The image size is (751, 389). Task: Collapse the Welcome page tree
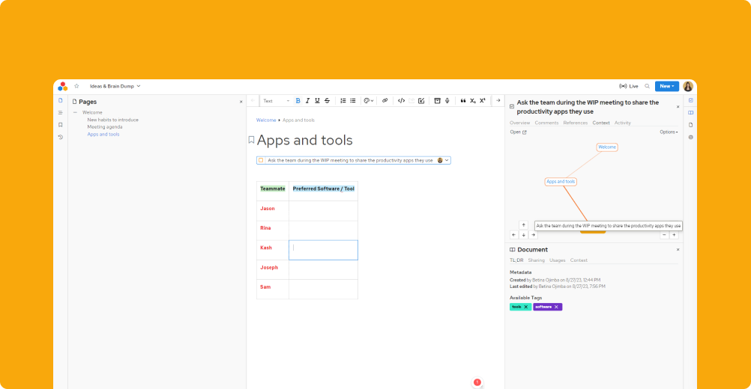pos(75,112)
